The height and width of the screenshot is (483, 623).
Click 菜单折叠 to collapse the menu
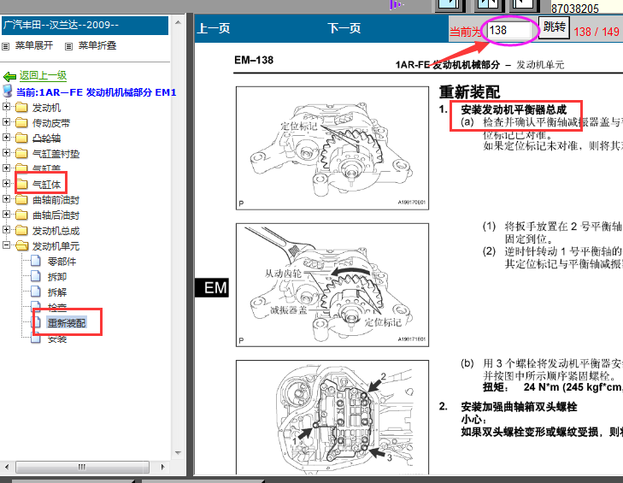97,45
